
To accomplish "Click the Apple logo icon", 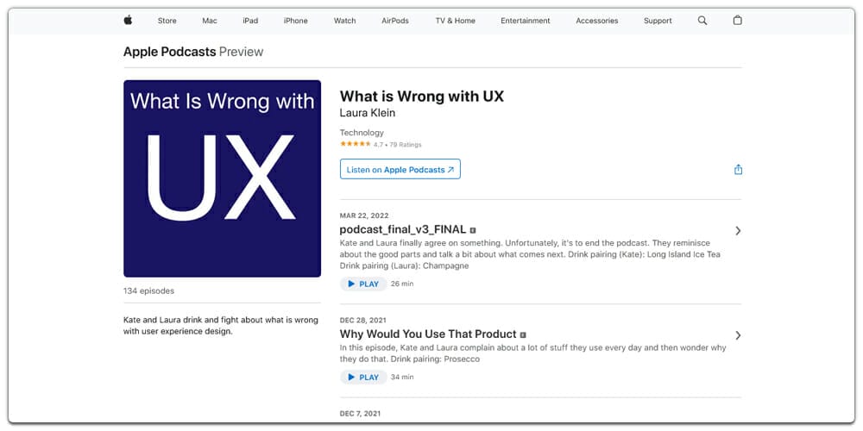I will [128, 21].
